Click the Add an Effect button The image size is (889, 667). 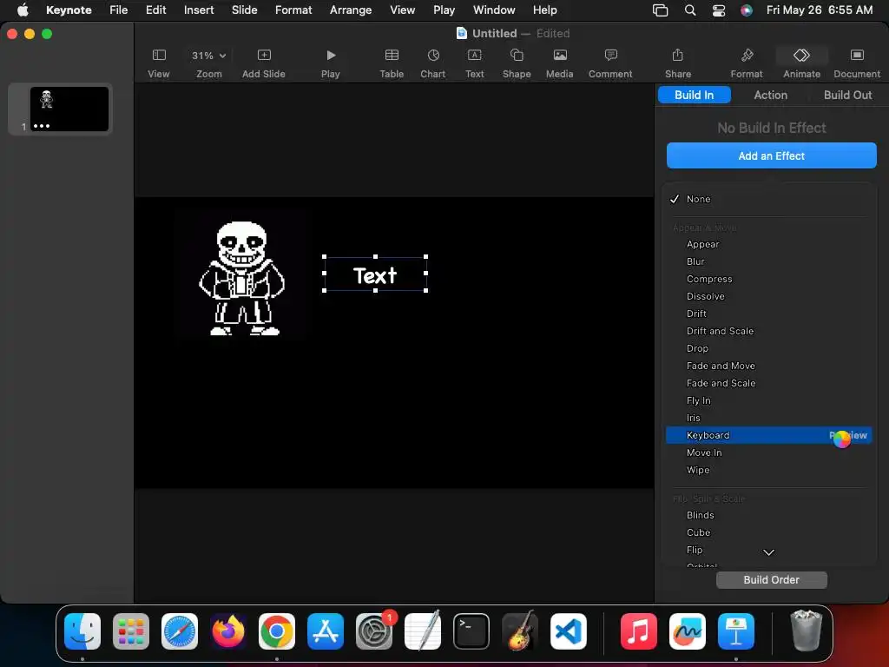(x=771, y=156)
